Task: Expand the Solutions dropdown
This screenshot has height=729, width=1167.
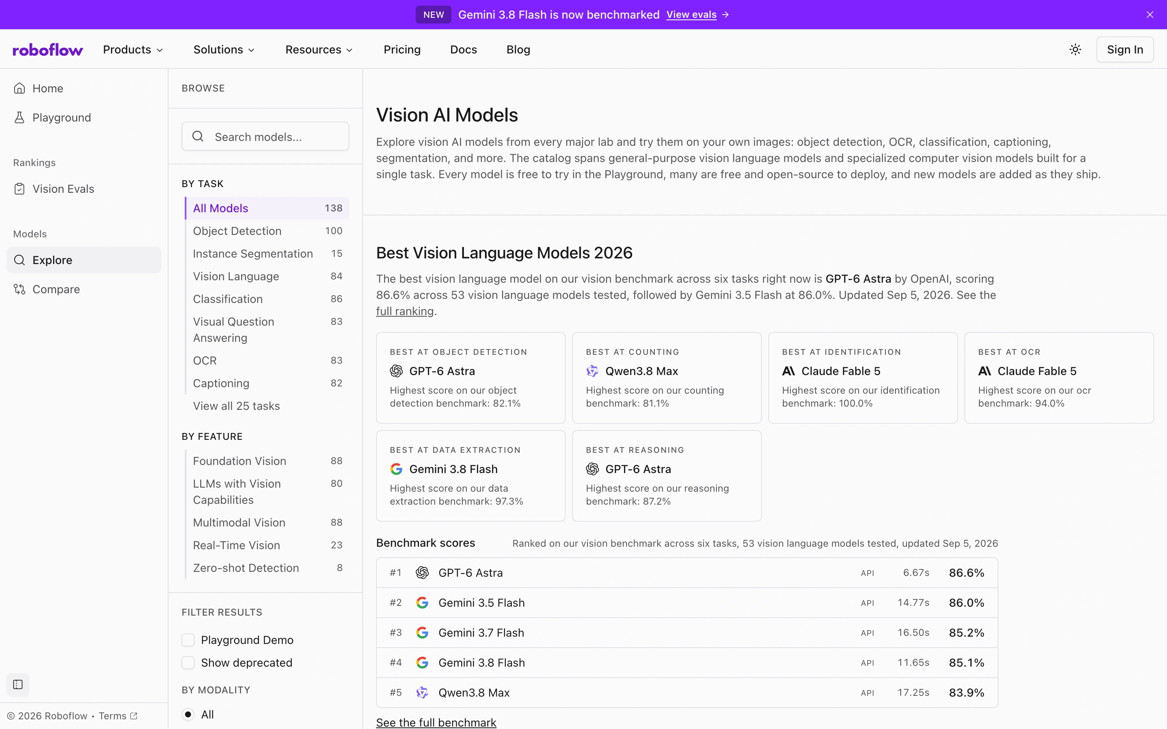Action: [x=224, y=50]
